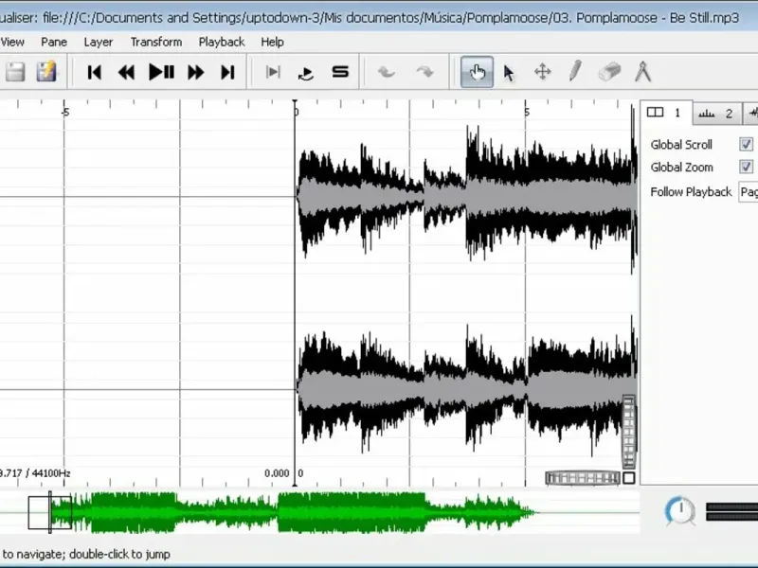Open the Playback menu
Screen dimensions: 758x568
[x=222, y=42]
